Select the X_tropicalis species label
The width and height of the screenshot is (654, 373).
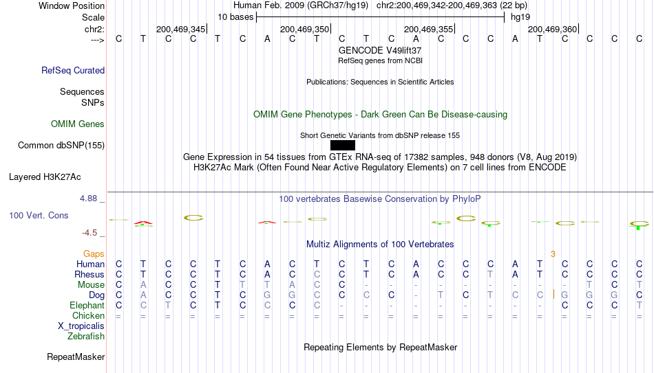(81, 326)
